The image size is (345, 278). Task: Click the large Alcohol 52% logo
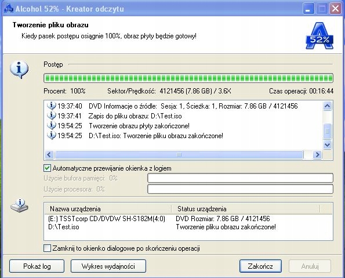pyautogui.click(x=319, y=35)
